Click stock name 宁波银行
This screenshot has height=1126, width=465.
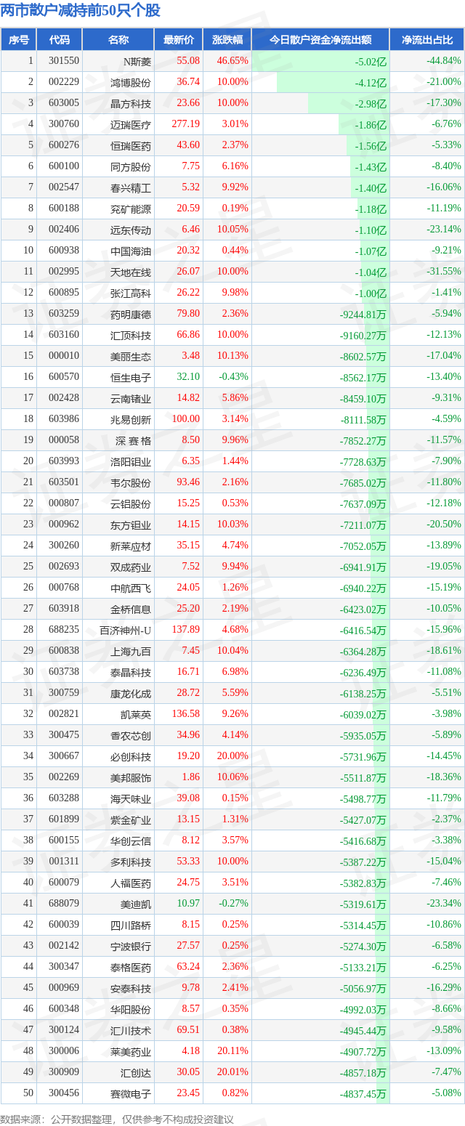[131, 946]
